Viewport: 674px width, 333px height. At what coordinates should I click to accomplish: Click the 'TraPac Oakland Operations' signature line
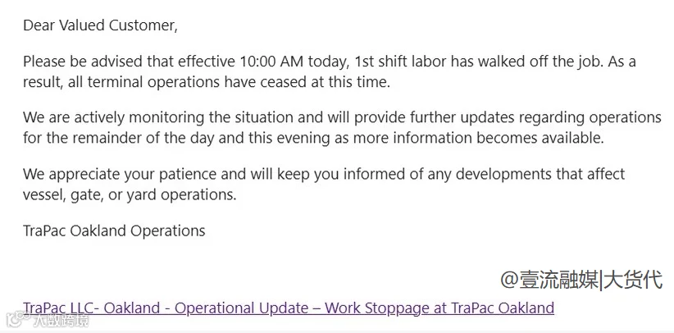coord(114,230)
